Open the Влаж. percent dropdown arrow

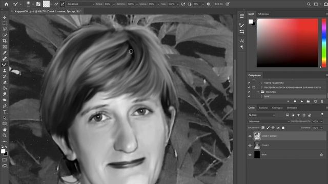[114, 4]
